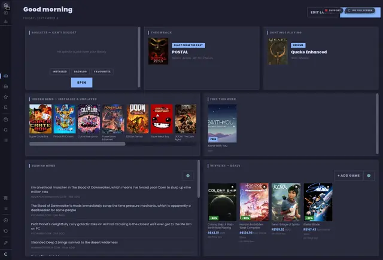Click the Add Game button
The width and height of the screenshot is (383, 260).
pyautogui.click(x=348, y=176)
